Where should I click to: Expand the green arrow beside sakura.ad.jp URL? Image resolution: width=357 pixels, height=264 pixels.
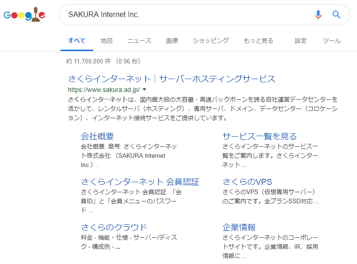pos(144,90)
